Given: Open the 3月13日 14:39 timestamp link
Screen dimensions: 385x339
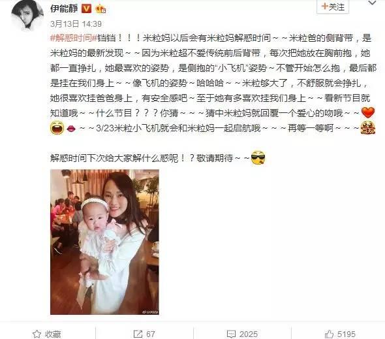Looking at the screenshot, I should click(x=76, y=24).
